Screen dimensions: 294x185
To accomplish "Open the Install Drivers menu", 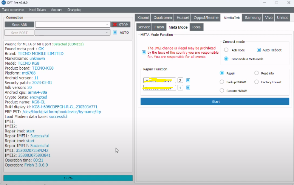I will pos(37,10).
